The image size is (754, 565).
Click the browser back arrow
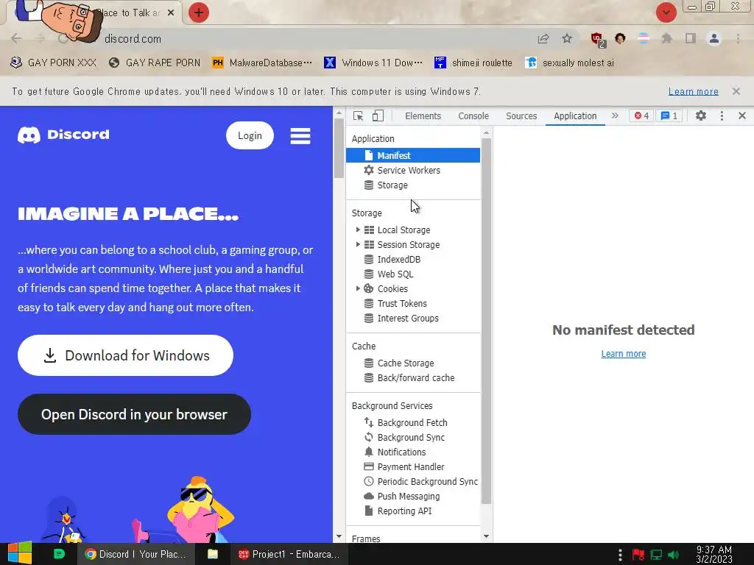16,38
